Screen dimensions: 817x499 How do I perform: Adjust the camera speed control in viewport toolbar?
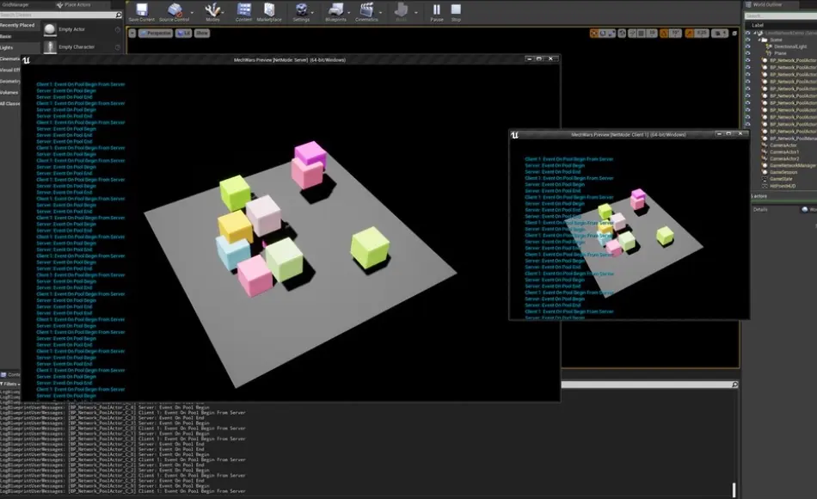[x=718, y=34]
